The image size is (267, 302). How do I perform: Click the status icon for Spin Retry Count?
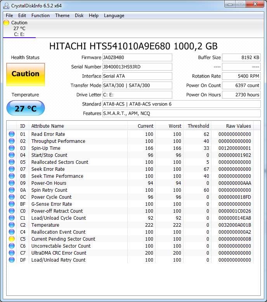pos(12,190)
